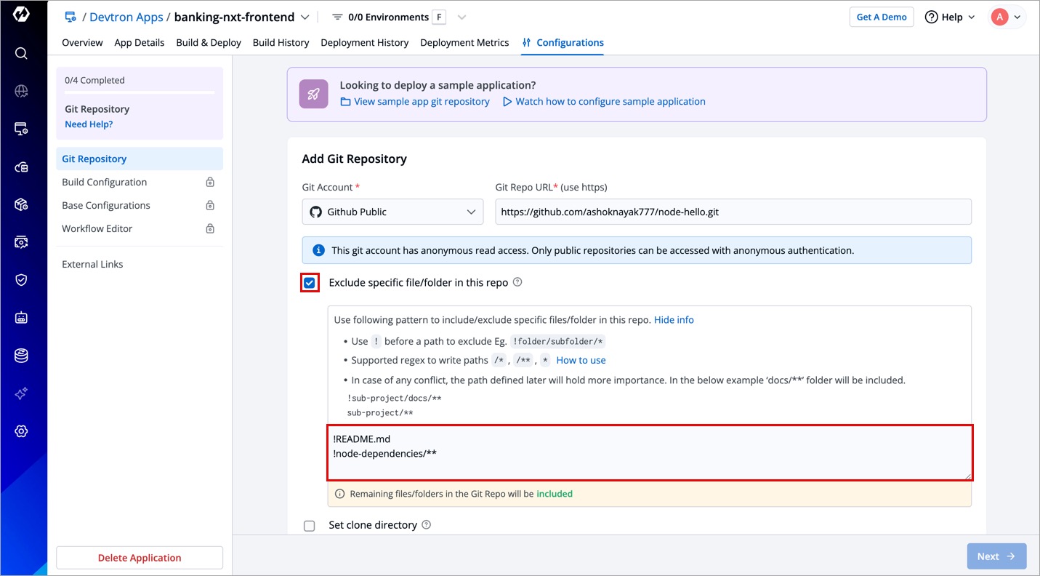The height and width of the screenshot is (576, 1040).
Task: Click the bot icon in left sidebar
Action: (x=21, y=318)
